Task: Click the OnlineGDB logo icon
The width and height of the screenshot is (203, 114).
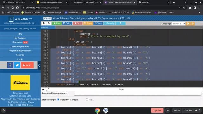Action: pos(11,19)
